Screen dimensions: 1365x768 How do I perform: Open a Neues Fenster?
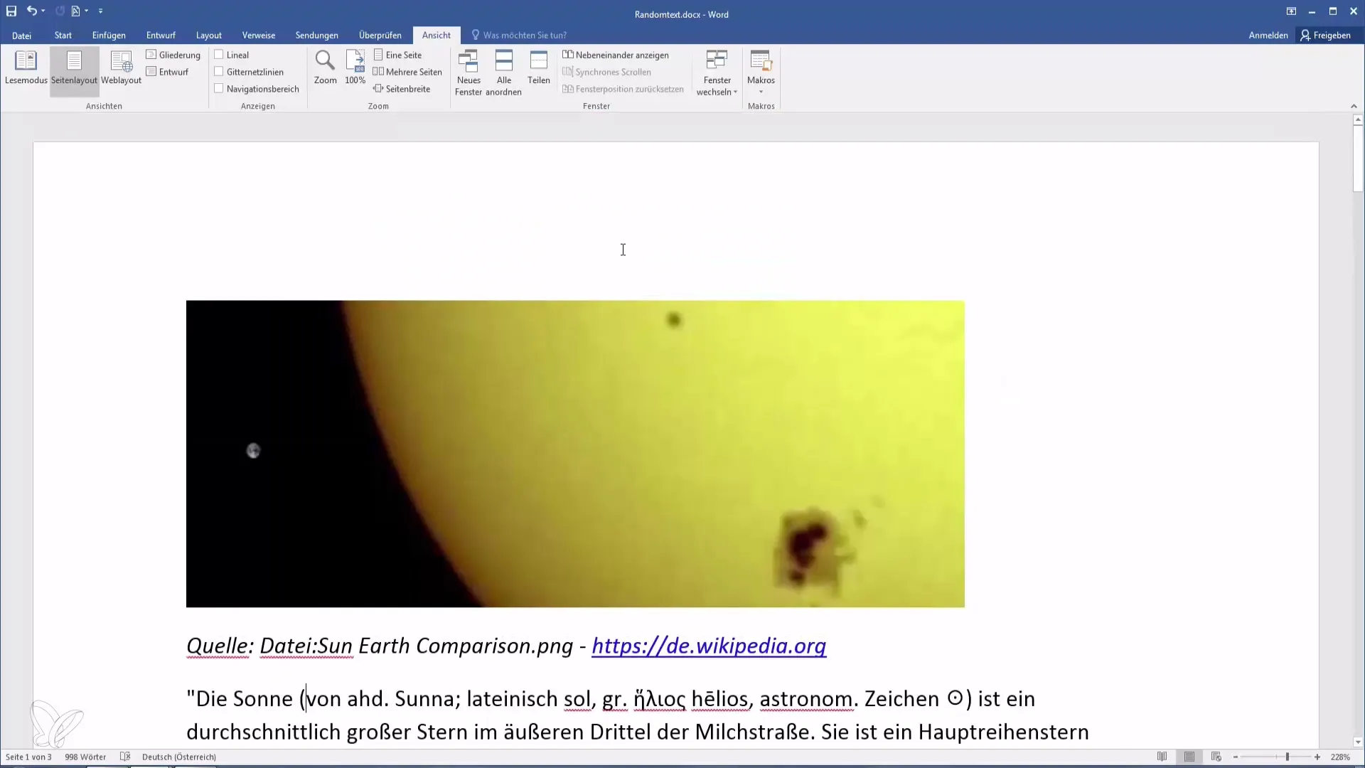coord(469,73)
